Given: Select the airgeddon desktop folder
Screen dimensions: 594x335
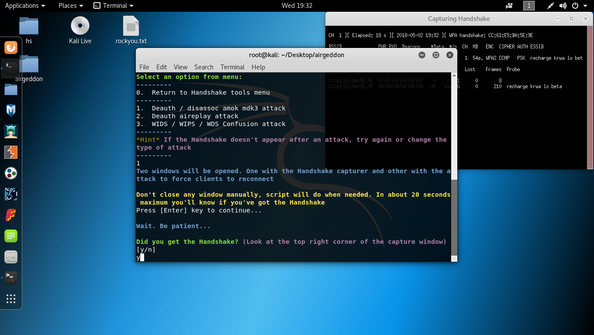Looking at the screenshot, I should (x=29, y=69).
